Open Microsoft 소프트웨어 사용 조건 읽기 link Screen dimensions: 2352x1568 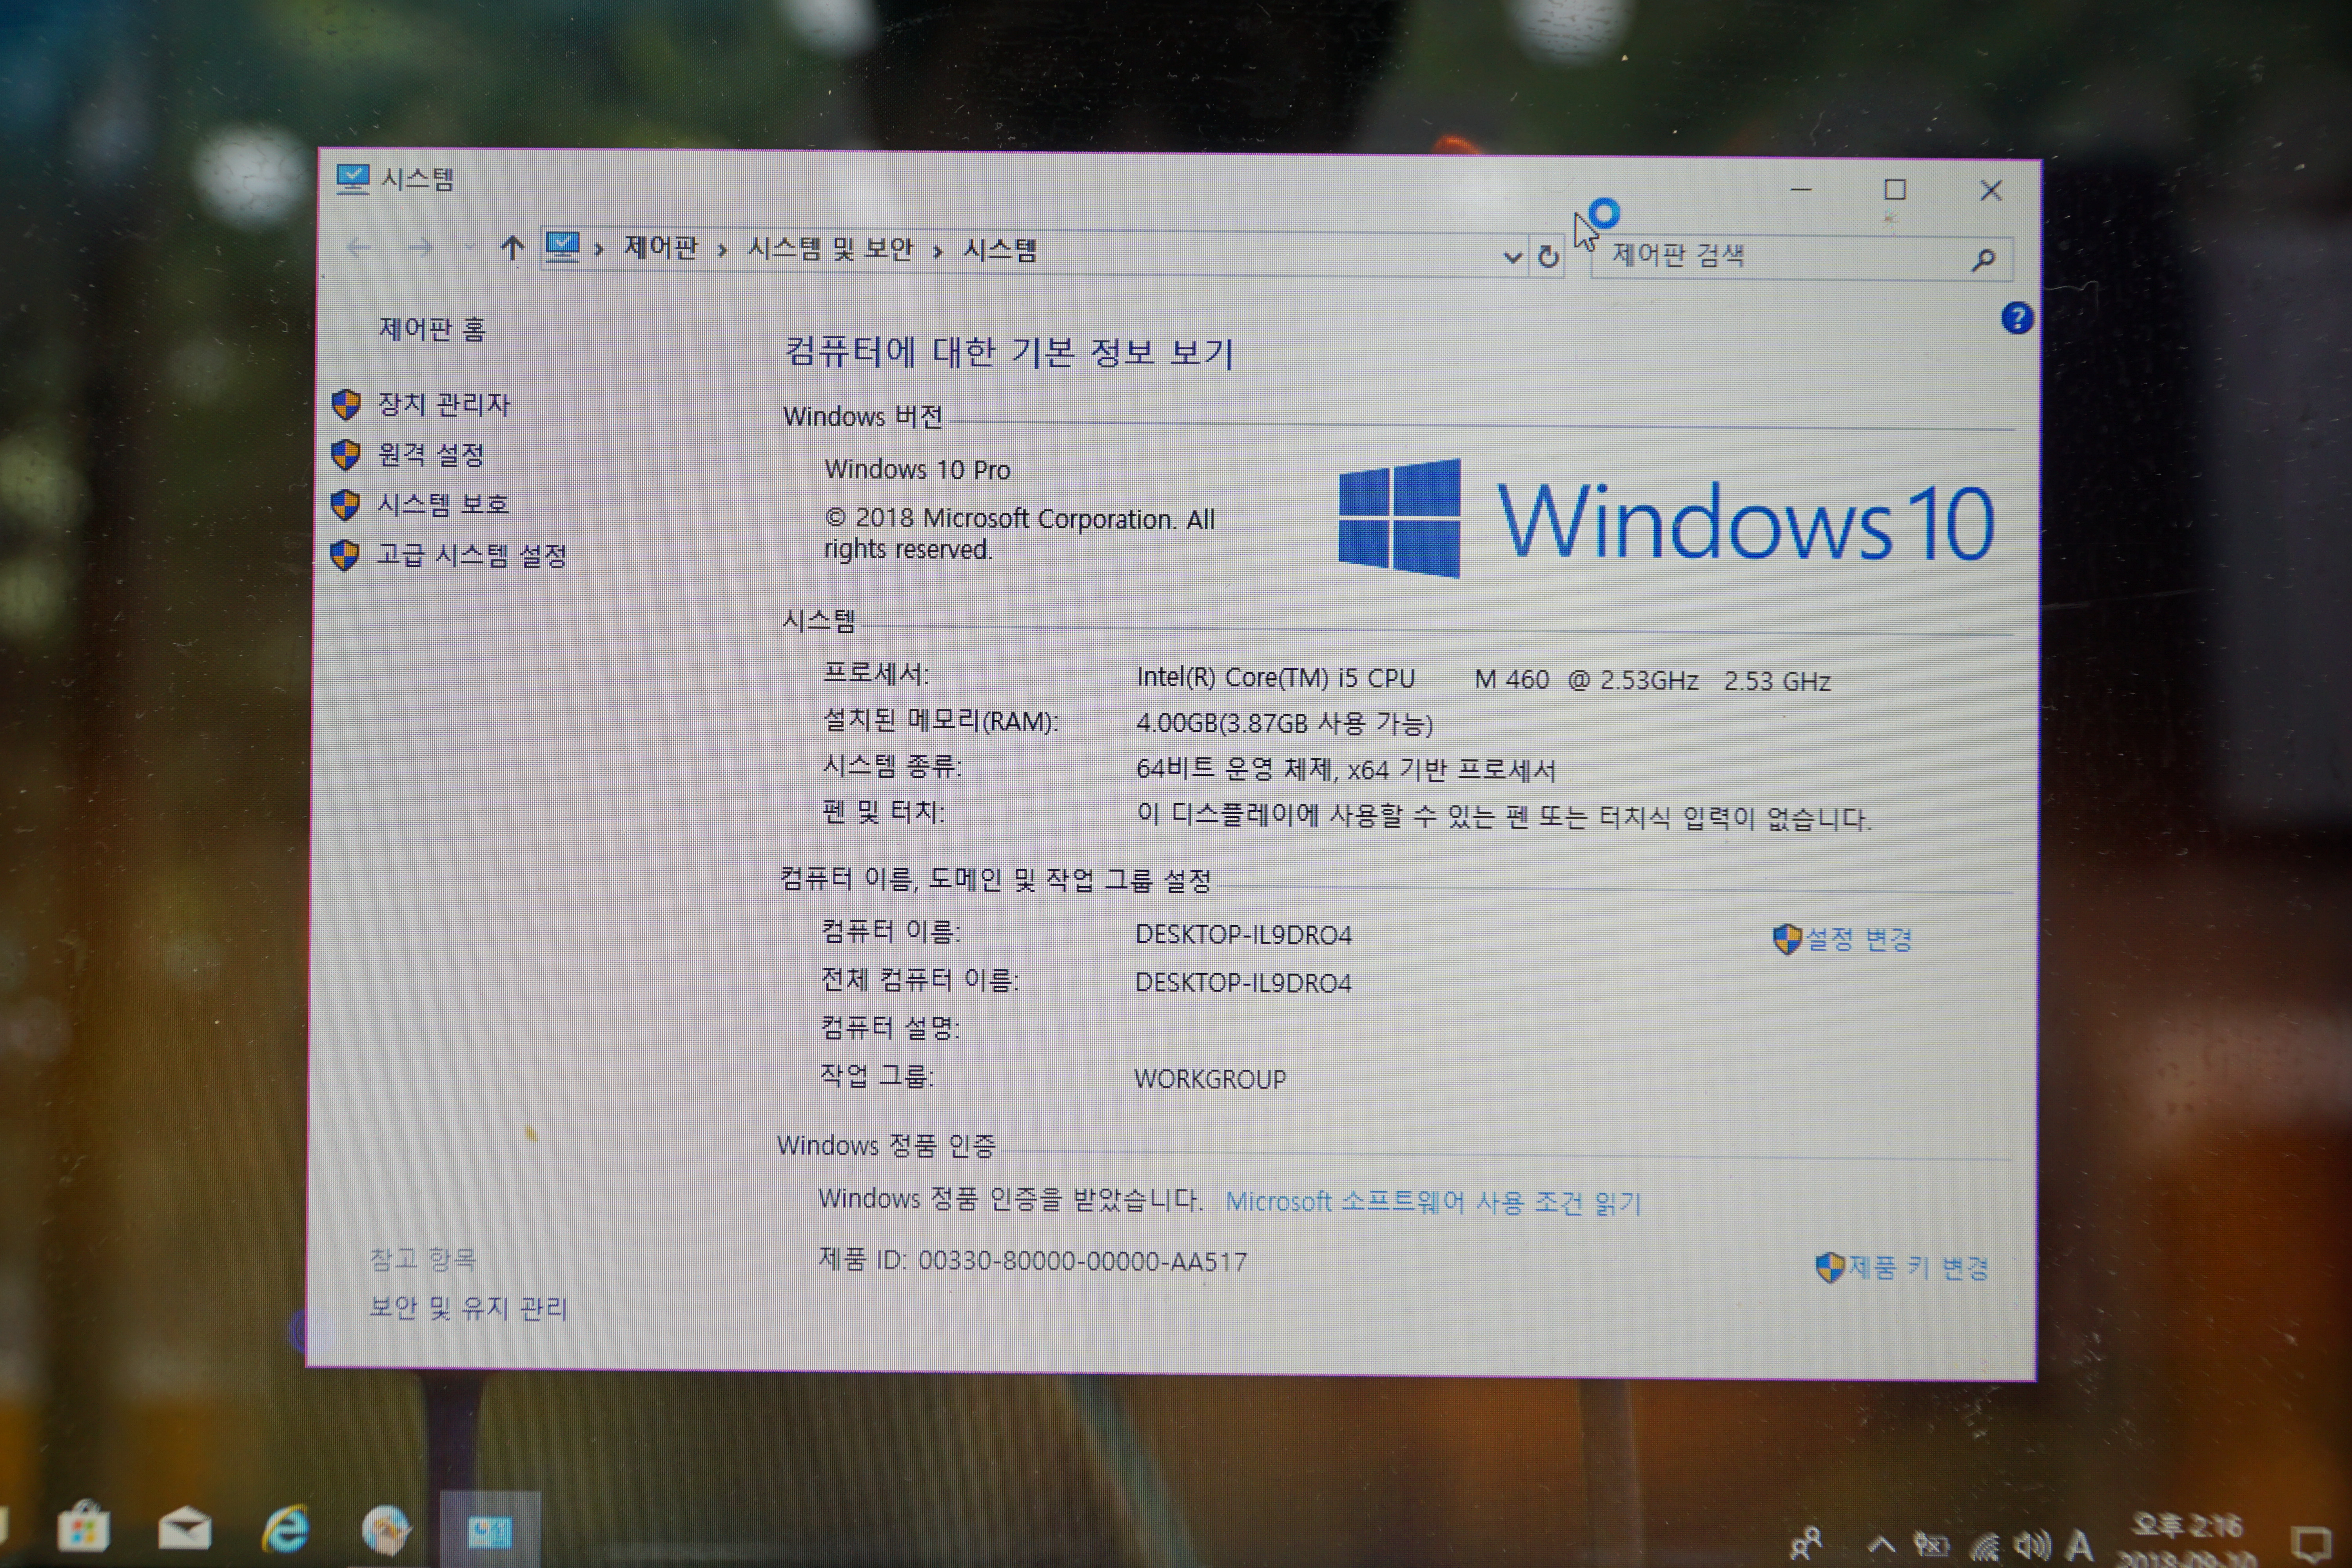coord(1433,1202)
